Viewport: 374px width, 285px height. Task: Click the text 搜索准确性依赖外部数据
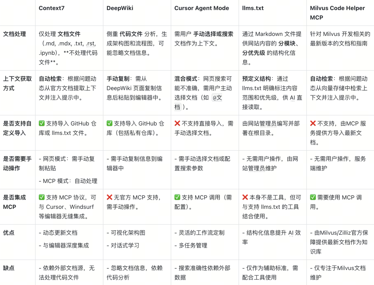tap(202, 273)
